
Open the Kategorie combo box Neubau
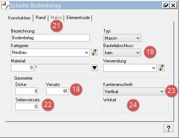pyautogui.click(x=50, y=52)
